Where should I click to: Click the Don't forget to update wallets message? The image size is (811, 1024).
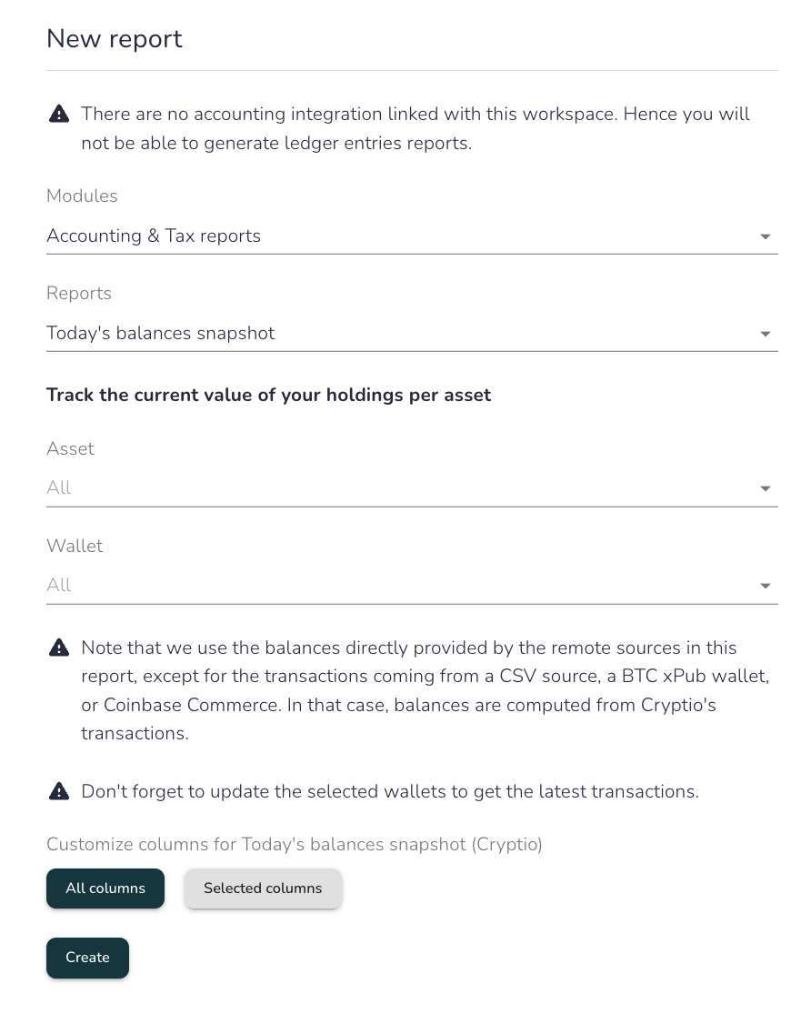click(390, 791)
